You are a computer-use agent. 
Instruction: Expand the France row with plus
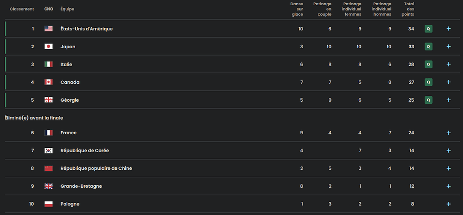(x=448, y=133)
